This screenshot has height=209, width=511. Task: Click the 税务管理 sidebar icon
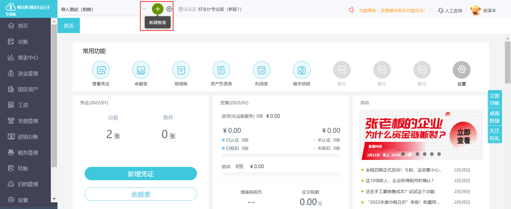coord(11,152)
